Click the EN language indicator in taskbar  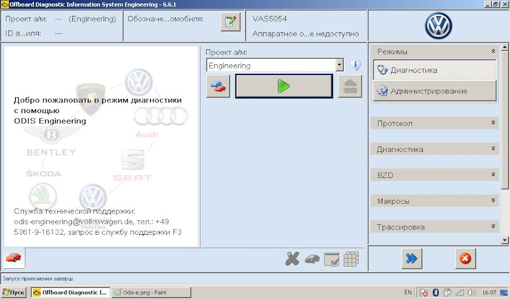click(x=408, y=292)
